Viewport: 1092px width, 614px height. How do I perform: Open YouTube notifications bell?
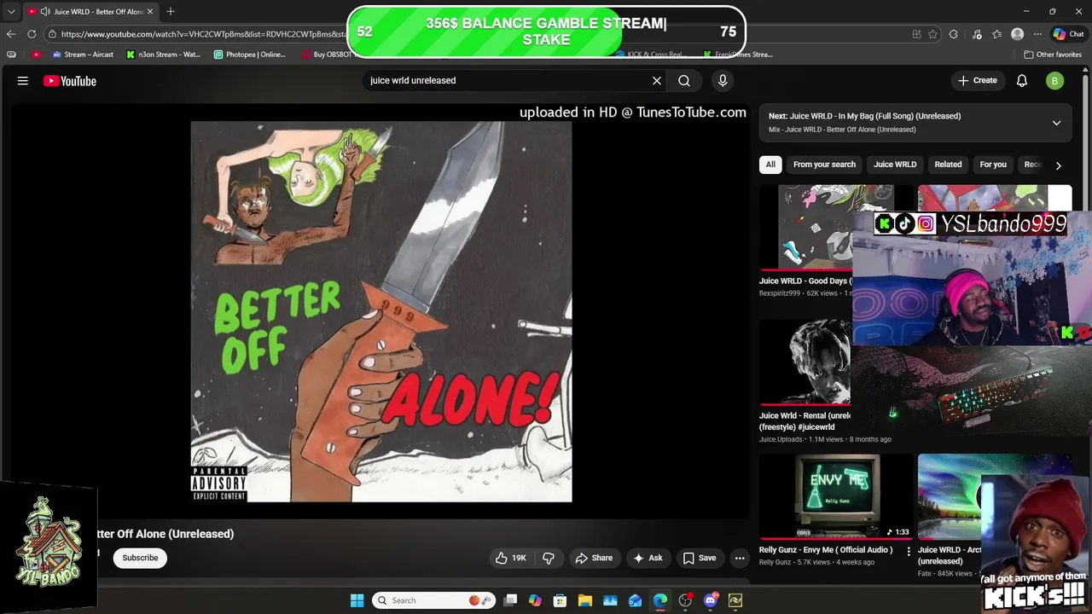(x=1022, y=81)
